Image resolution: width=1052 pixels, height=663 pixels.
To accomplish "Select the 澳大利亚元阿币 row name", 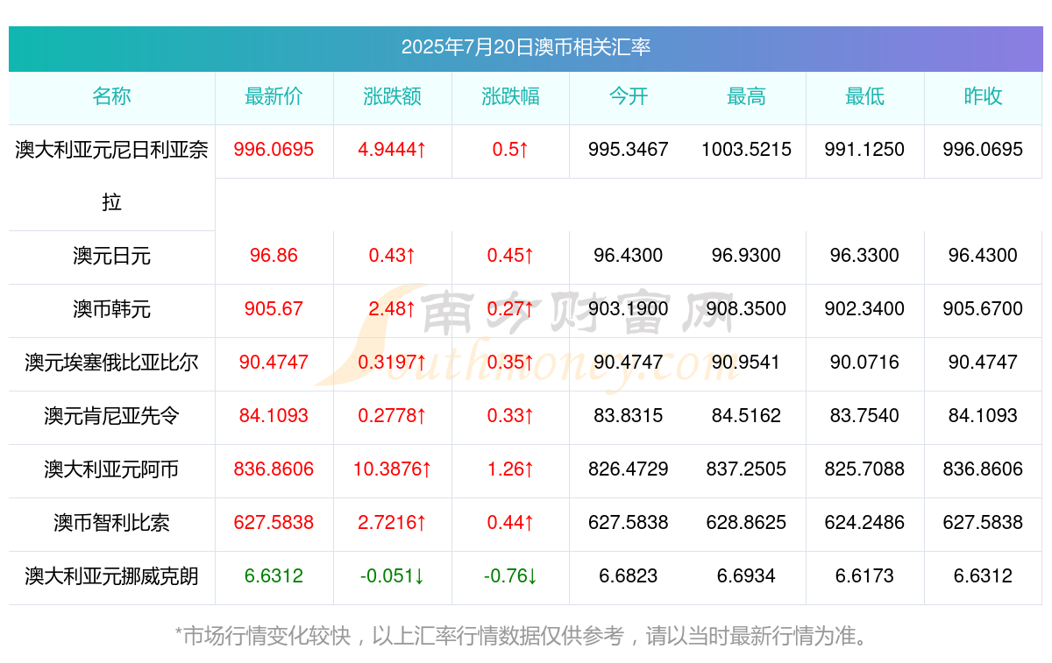I will click(x=112, y=469).
